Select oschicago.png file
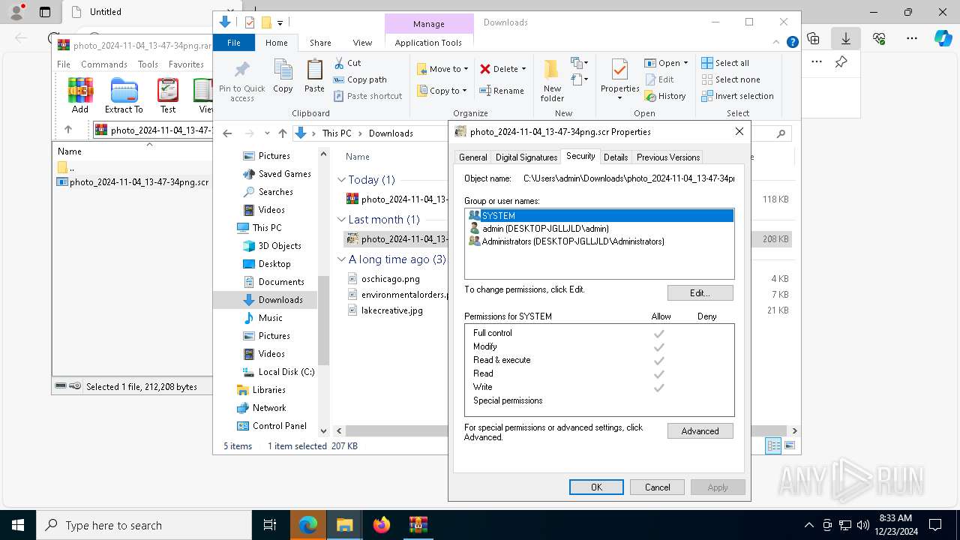This screenshot has width=960, height=540. (391, 279)
